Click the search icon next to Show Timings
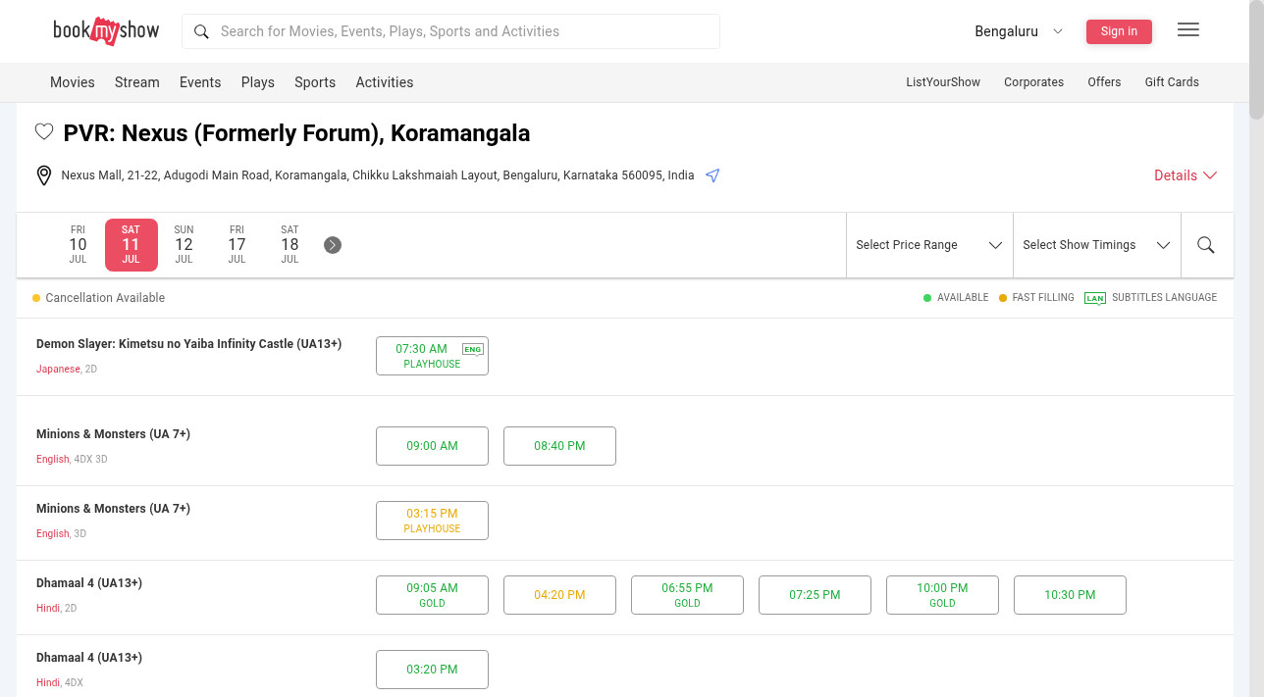1264x697 pixels. [1206, 245]
